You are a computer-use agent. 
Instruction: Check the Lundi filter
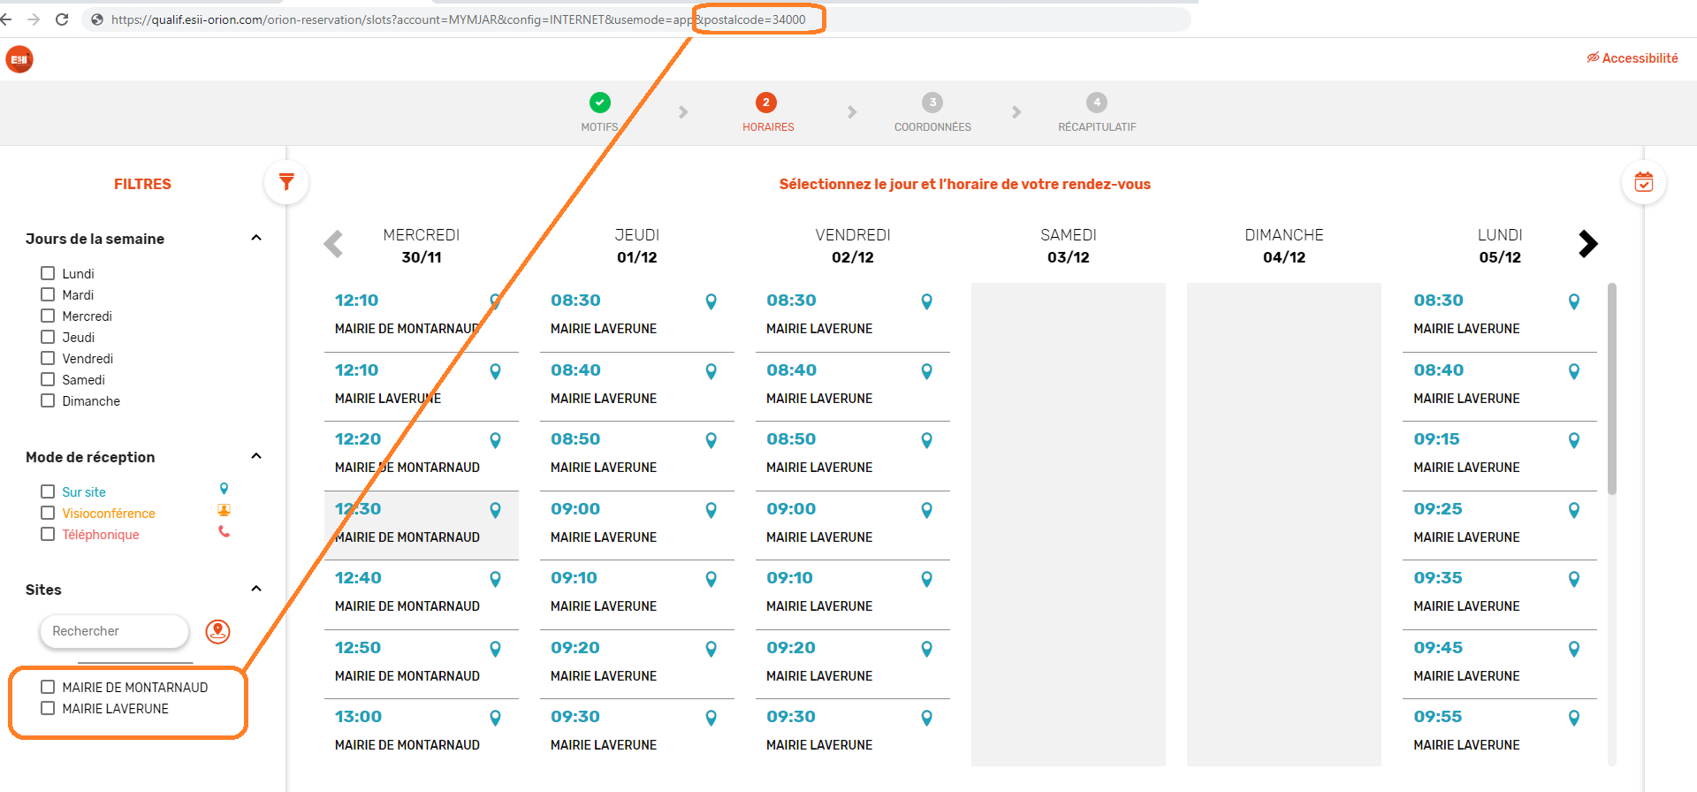(48, 273)
